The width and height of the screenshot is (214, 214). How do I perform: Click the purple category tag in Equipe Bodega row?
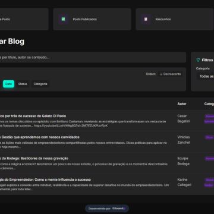click(x=209, y=159)
